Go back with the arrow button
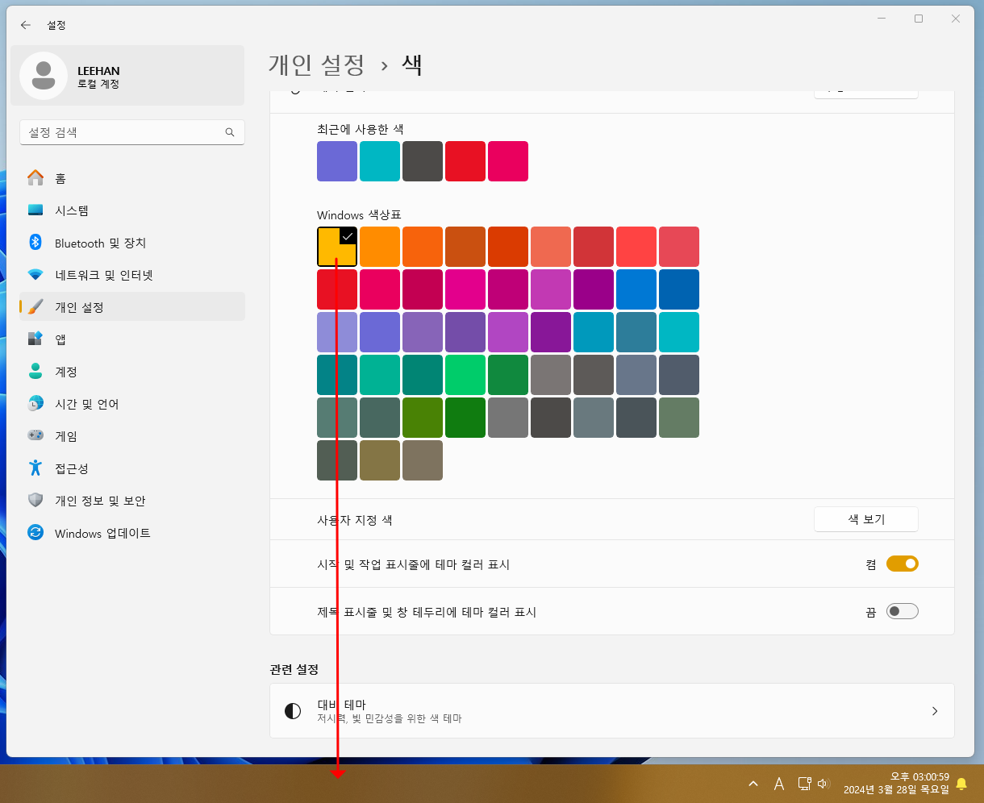Image resolution: width=984 pixels, height=803 pixels. (x=25, y=25)
